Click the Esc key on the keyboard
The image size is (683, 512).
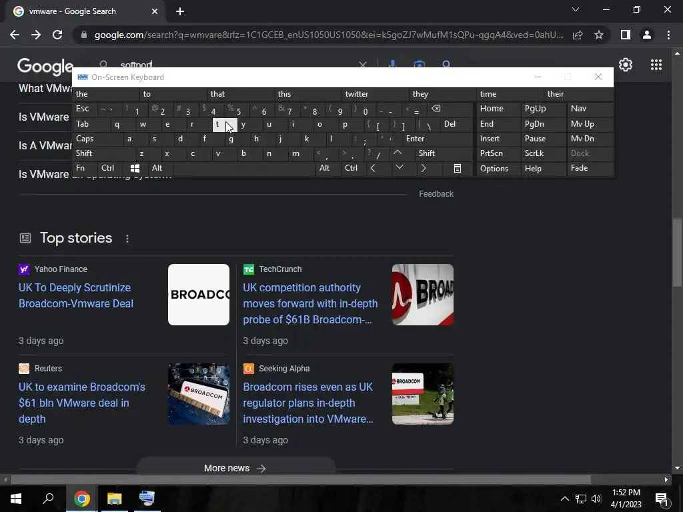[85, 109]
